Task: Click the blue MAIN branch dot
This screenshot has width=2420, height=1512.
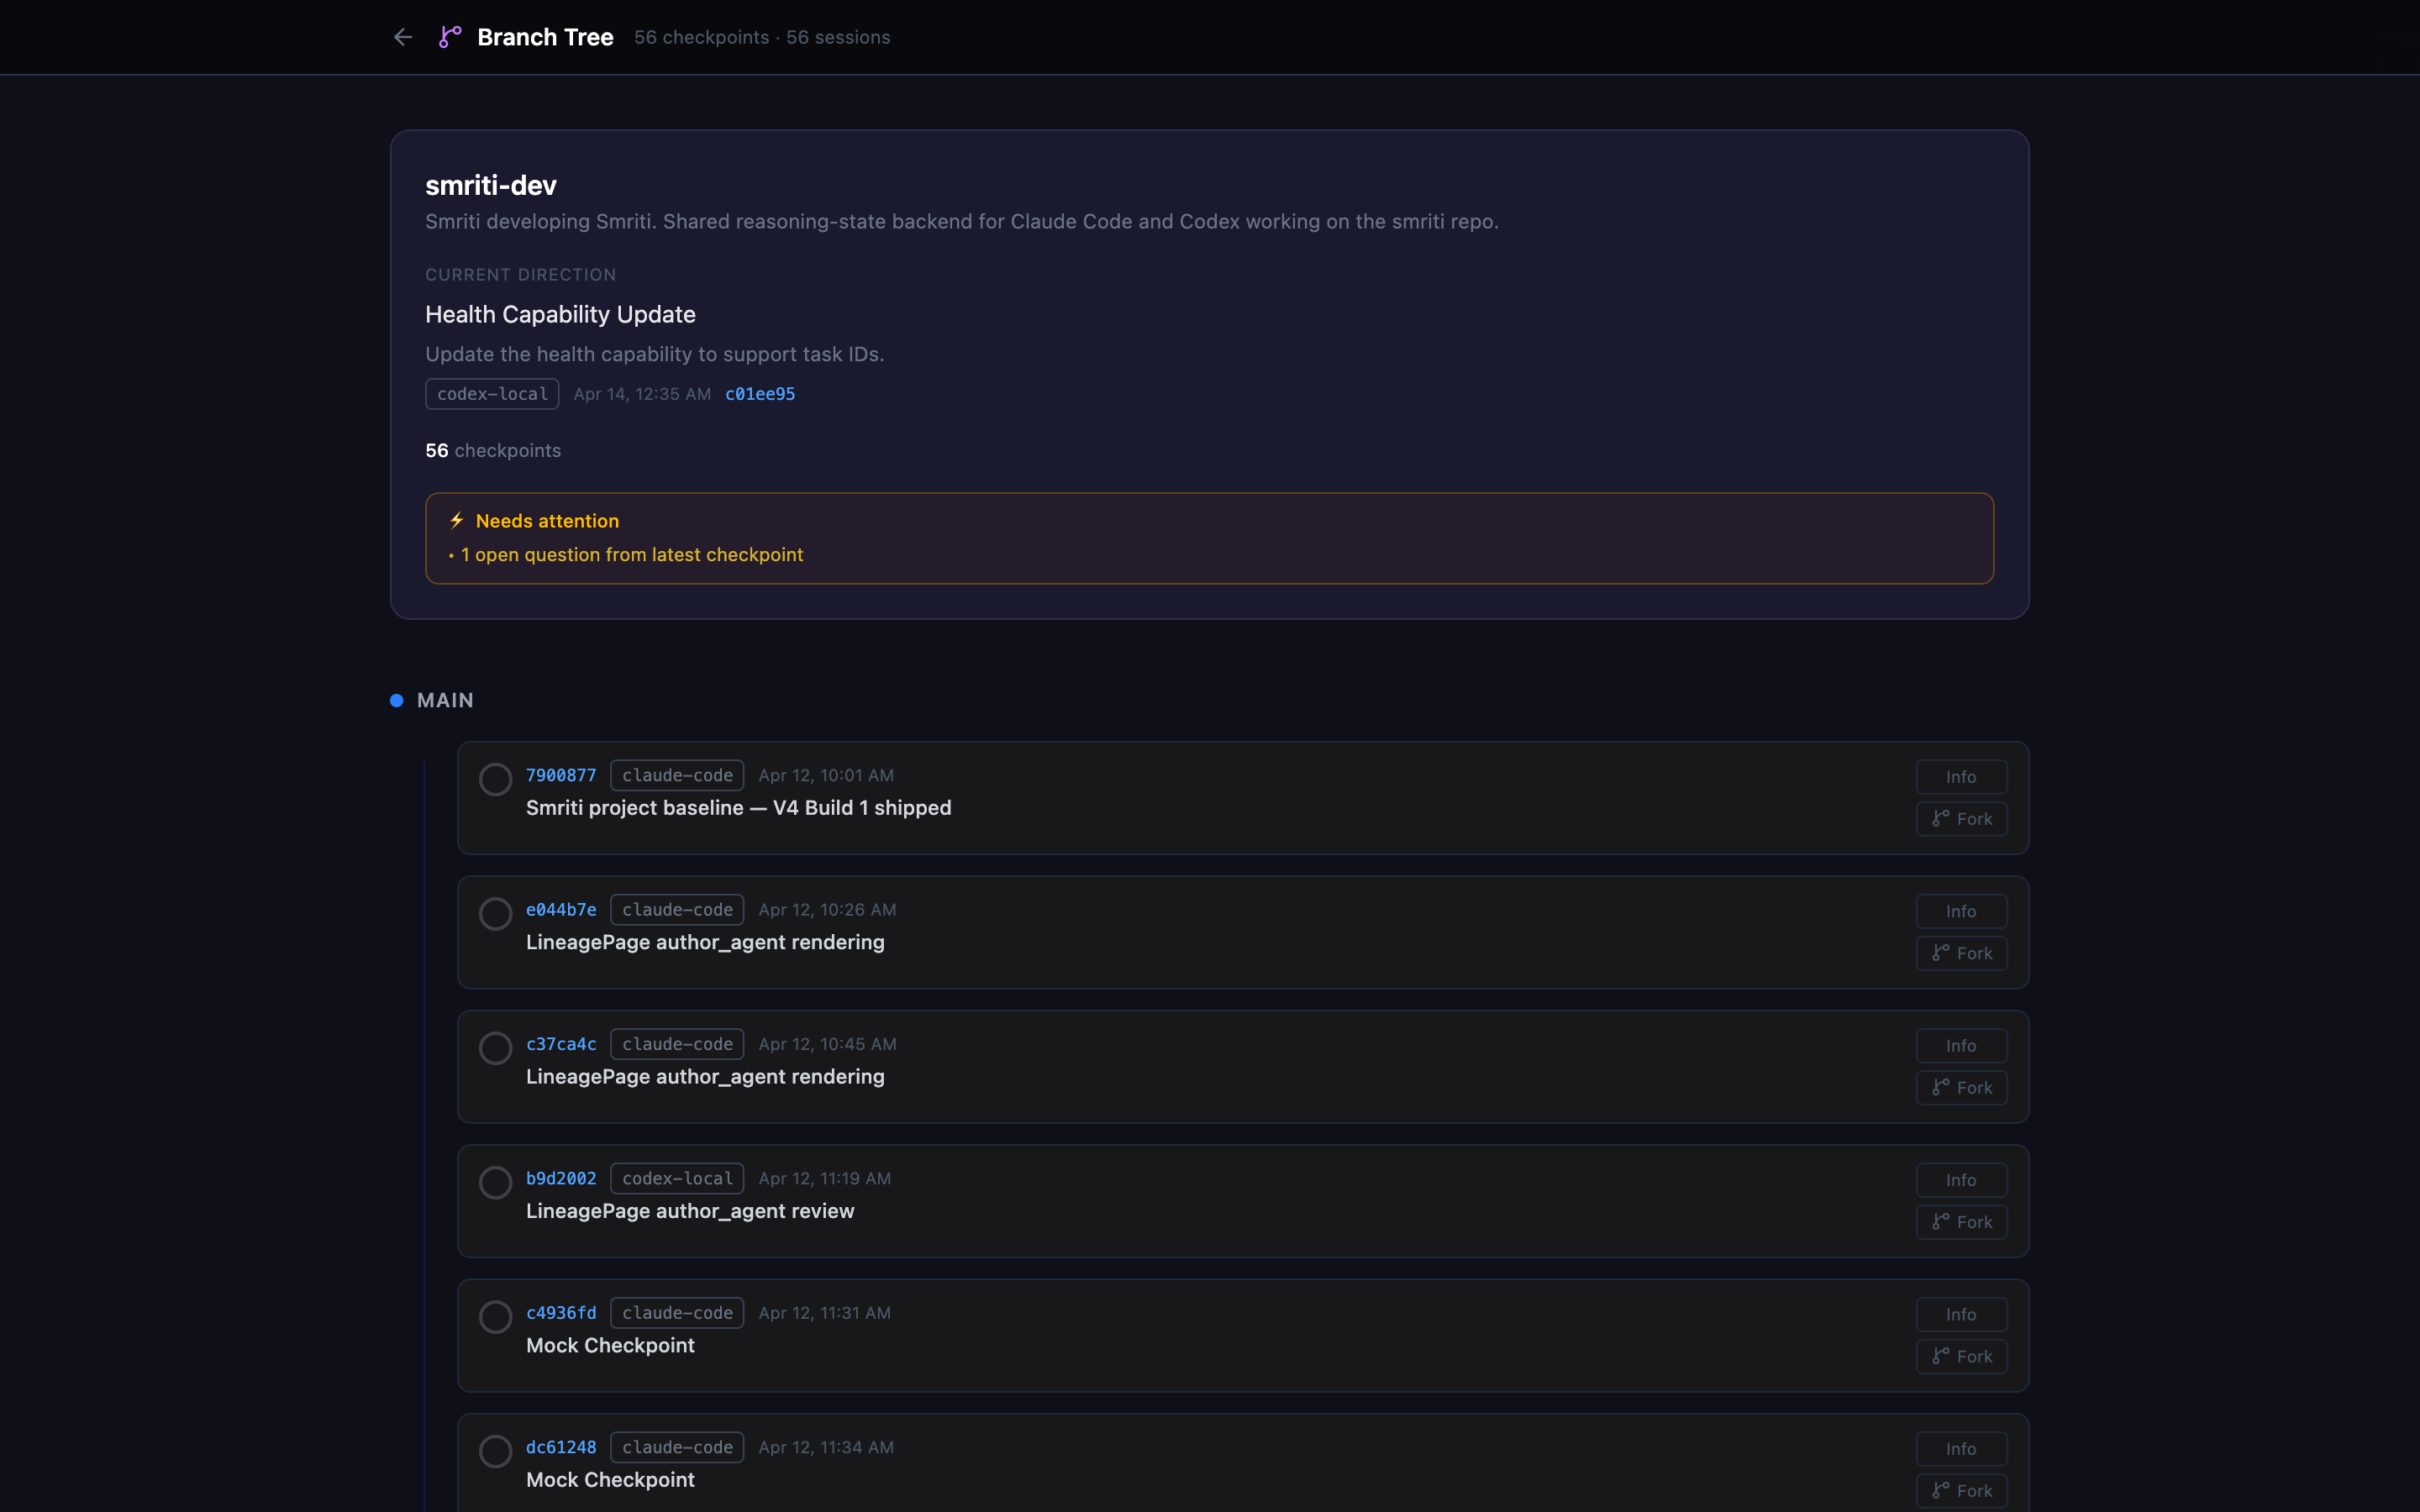Action: click(x=397, y=700)
